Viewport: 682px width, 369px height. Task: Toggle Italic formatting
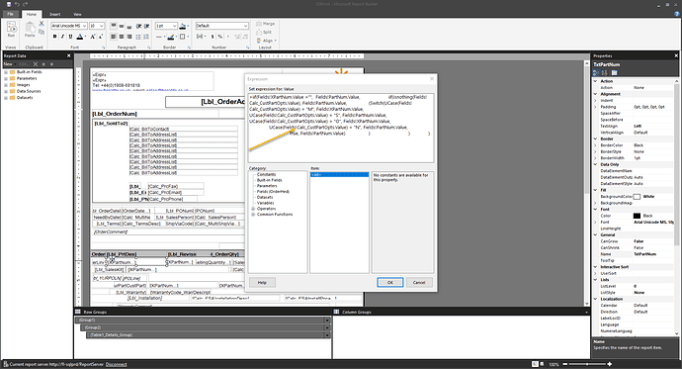pos(62,37)
